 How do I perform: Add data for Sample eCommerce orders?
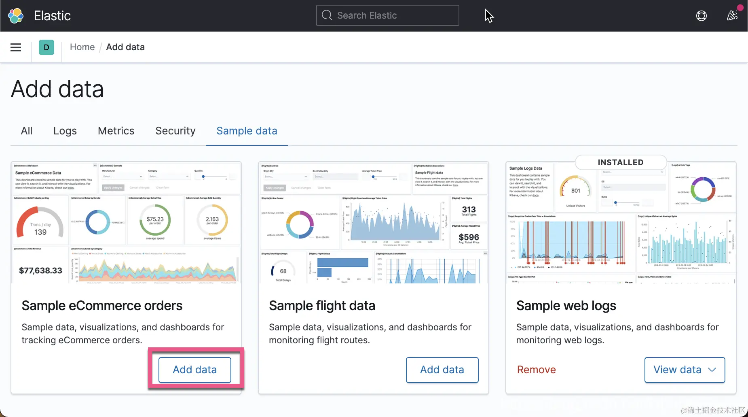coord(195,370)
